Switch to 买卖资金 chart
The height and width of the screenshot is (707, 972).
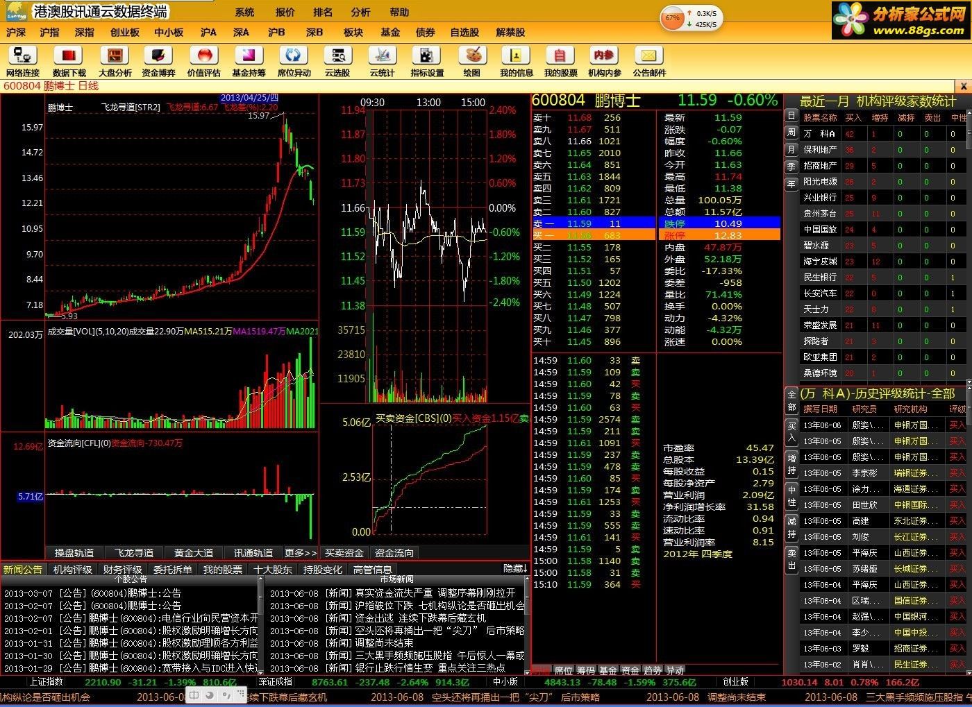point(344,553)
